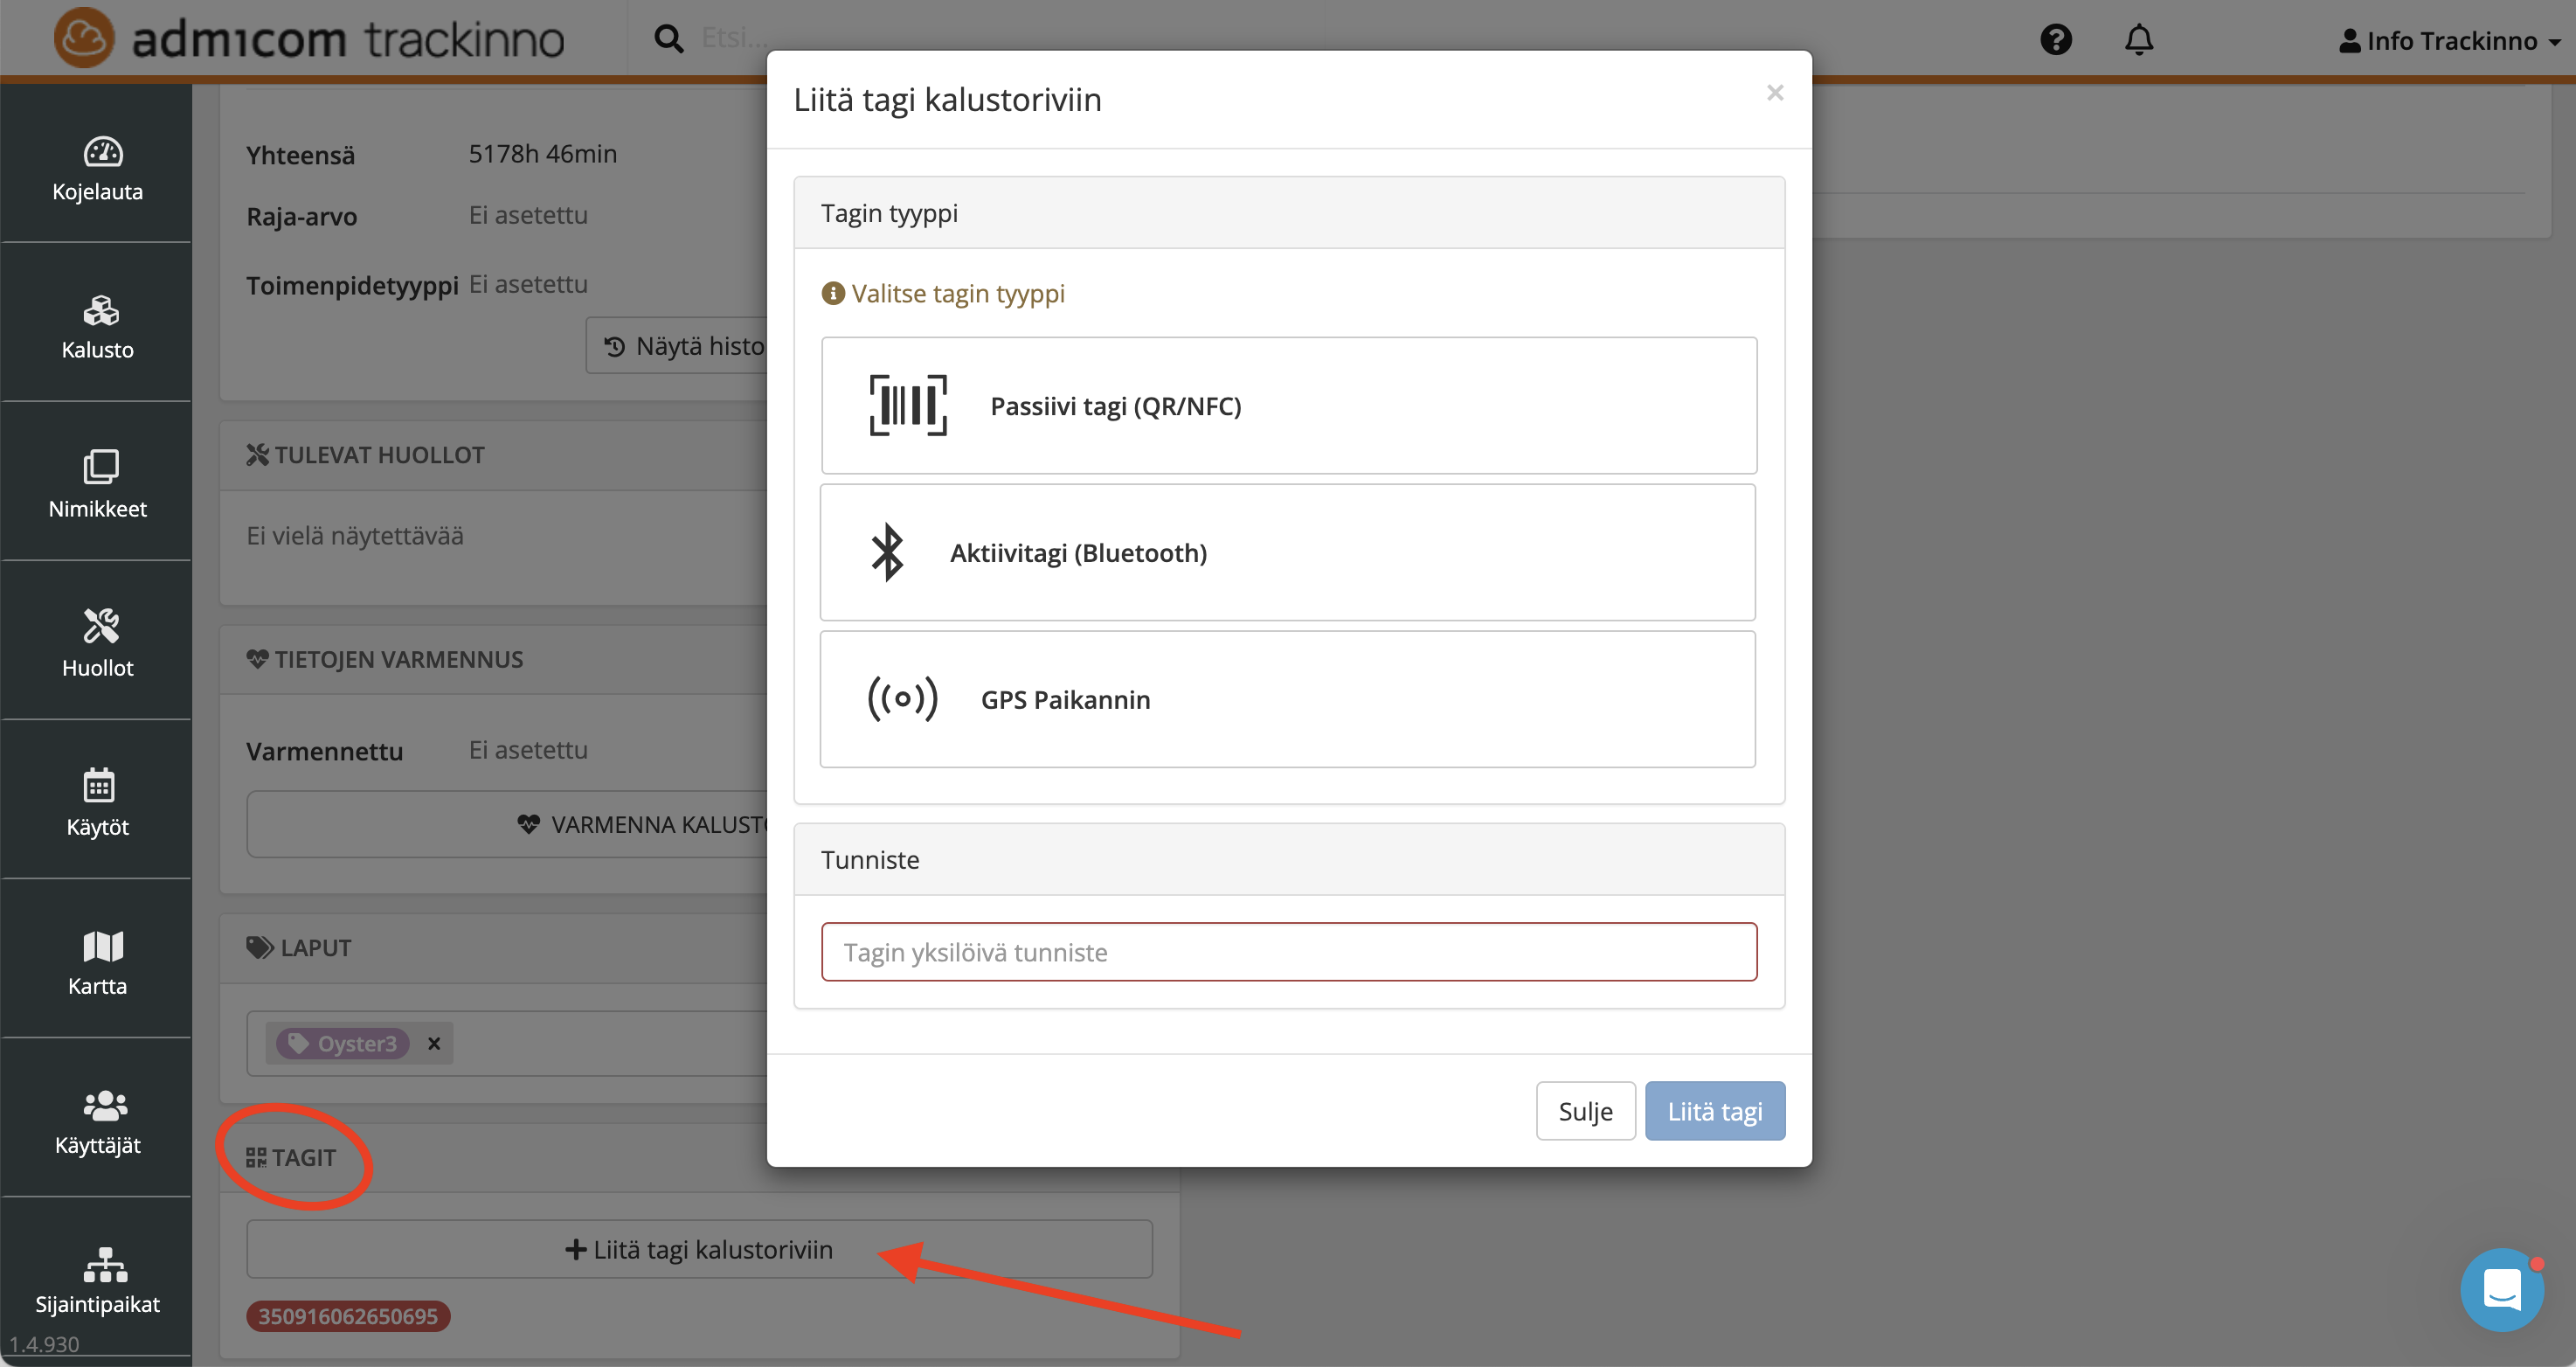2576x1367 pixels.
Task: Open the Sijaintipaikat locations section
Action: pyautogui.click(x=98, y=1281)
